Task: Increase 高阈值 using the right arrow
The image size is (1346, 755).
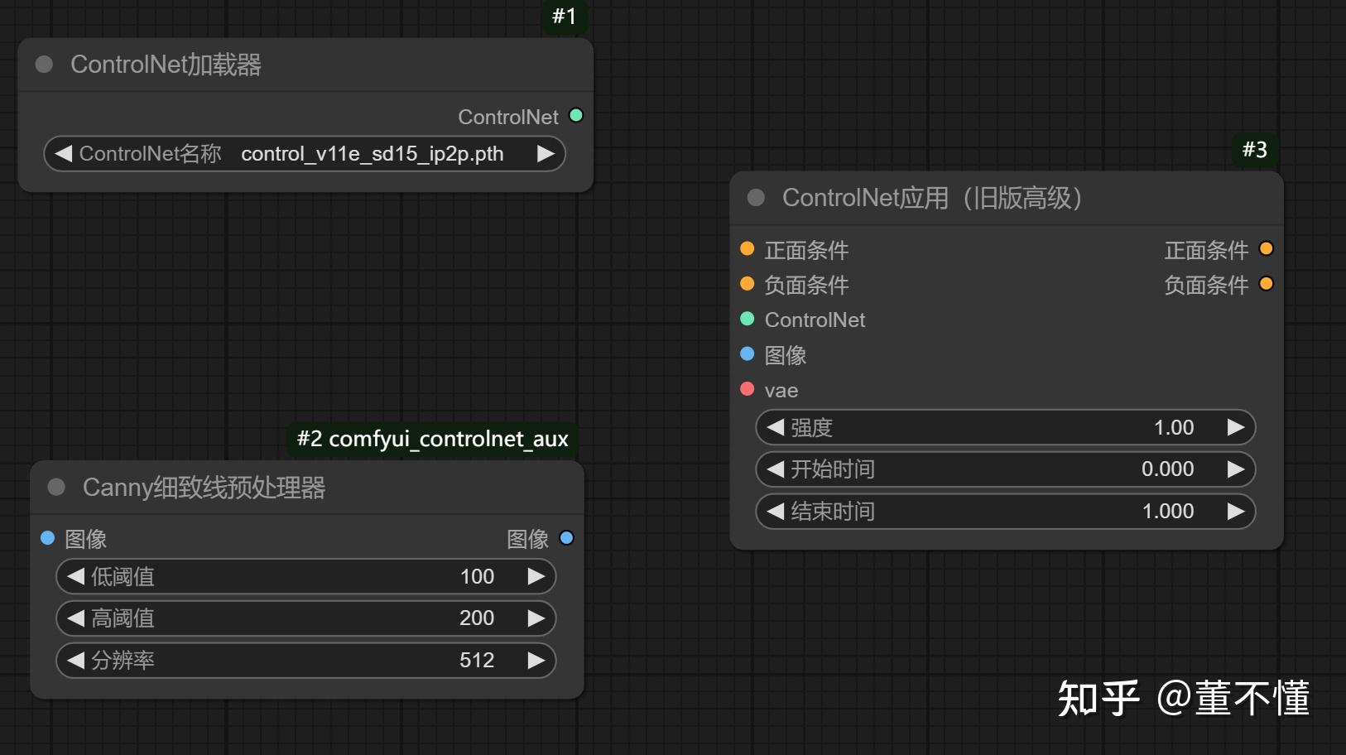Action: click(536, 618)
